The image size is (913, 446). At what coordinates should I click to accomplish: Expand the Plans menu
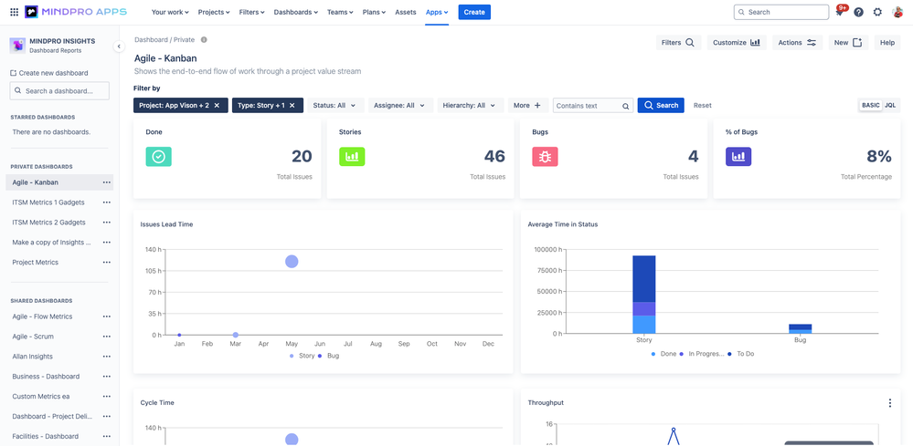[374, 12]
